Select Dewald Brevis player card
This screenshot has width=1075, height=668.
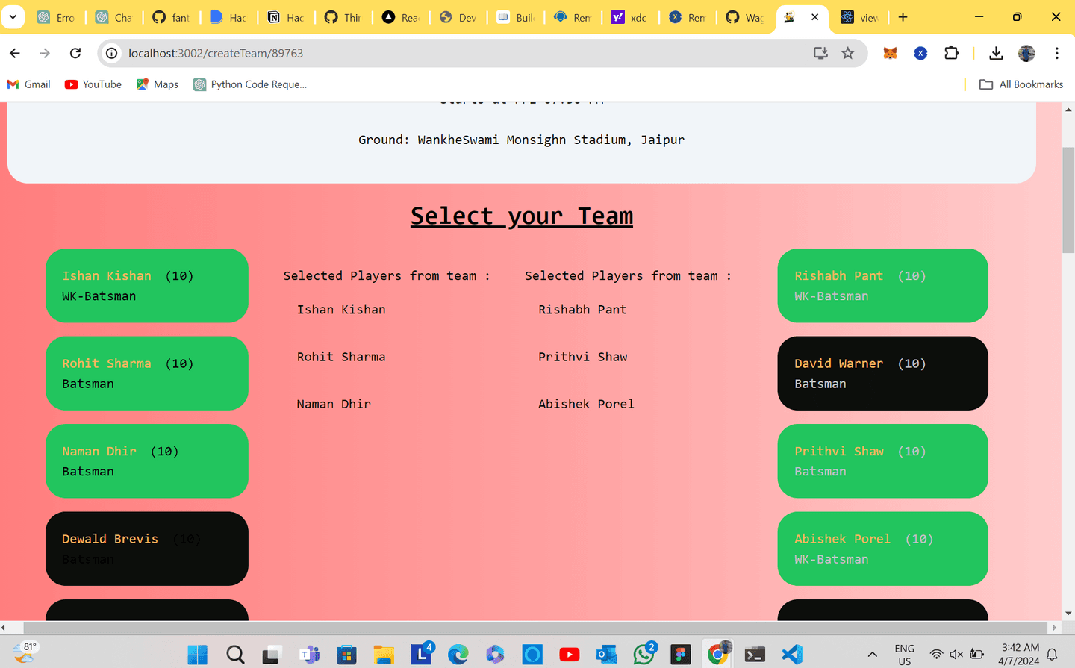point(147,549)
